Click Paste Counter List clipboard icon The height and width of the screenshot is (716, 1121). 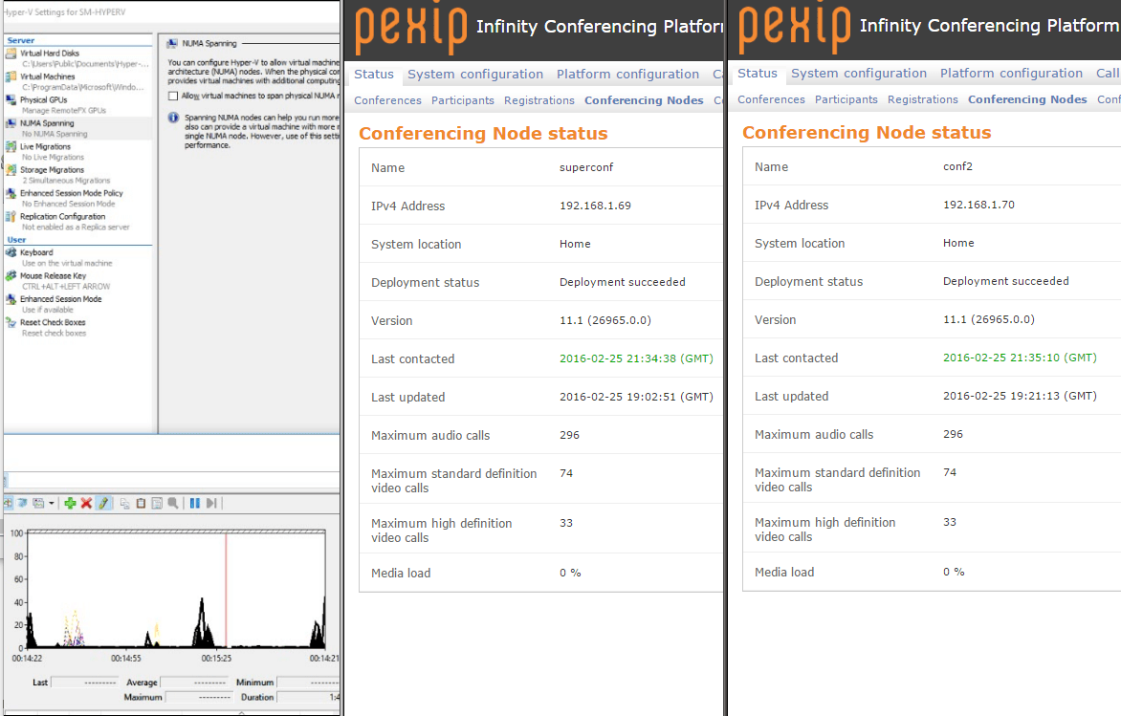click(141, 503)
